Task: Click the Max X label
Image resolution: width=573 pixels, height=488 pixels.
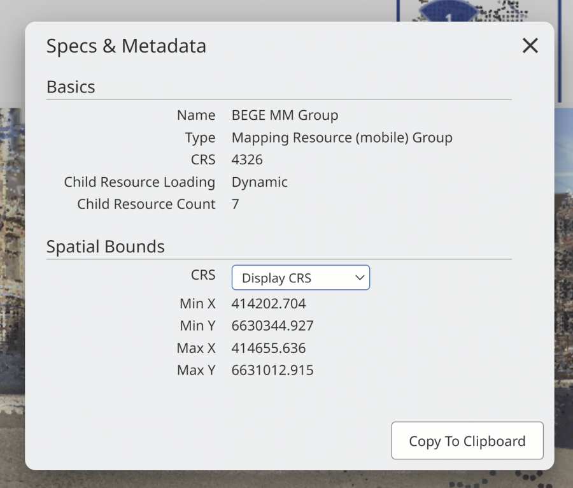Action: tap(196, 348)
